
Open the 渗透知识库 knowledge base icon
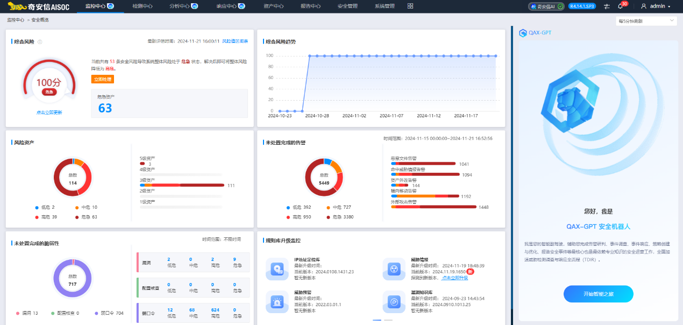[394, 303]
